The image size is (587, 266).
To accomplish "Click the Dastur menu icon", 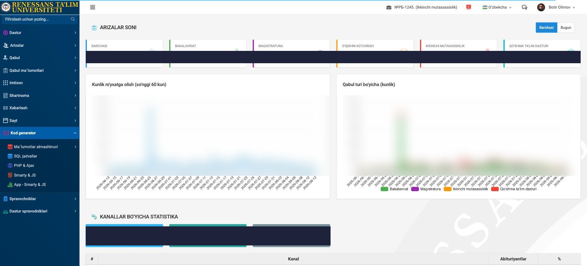I will click(x=5, y=33).
